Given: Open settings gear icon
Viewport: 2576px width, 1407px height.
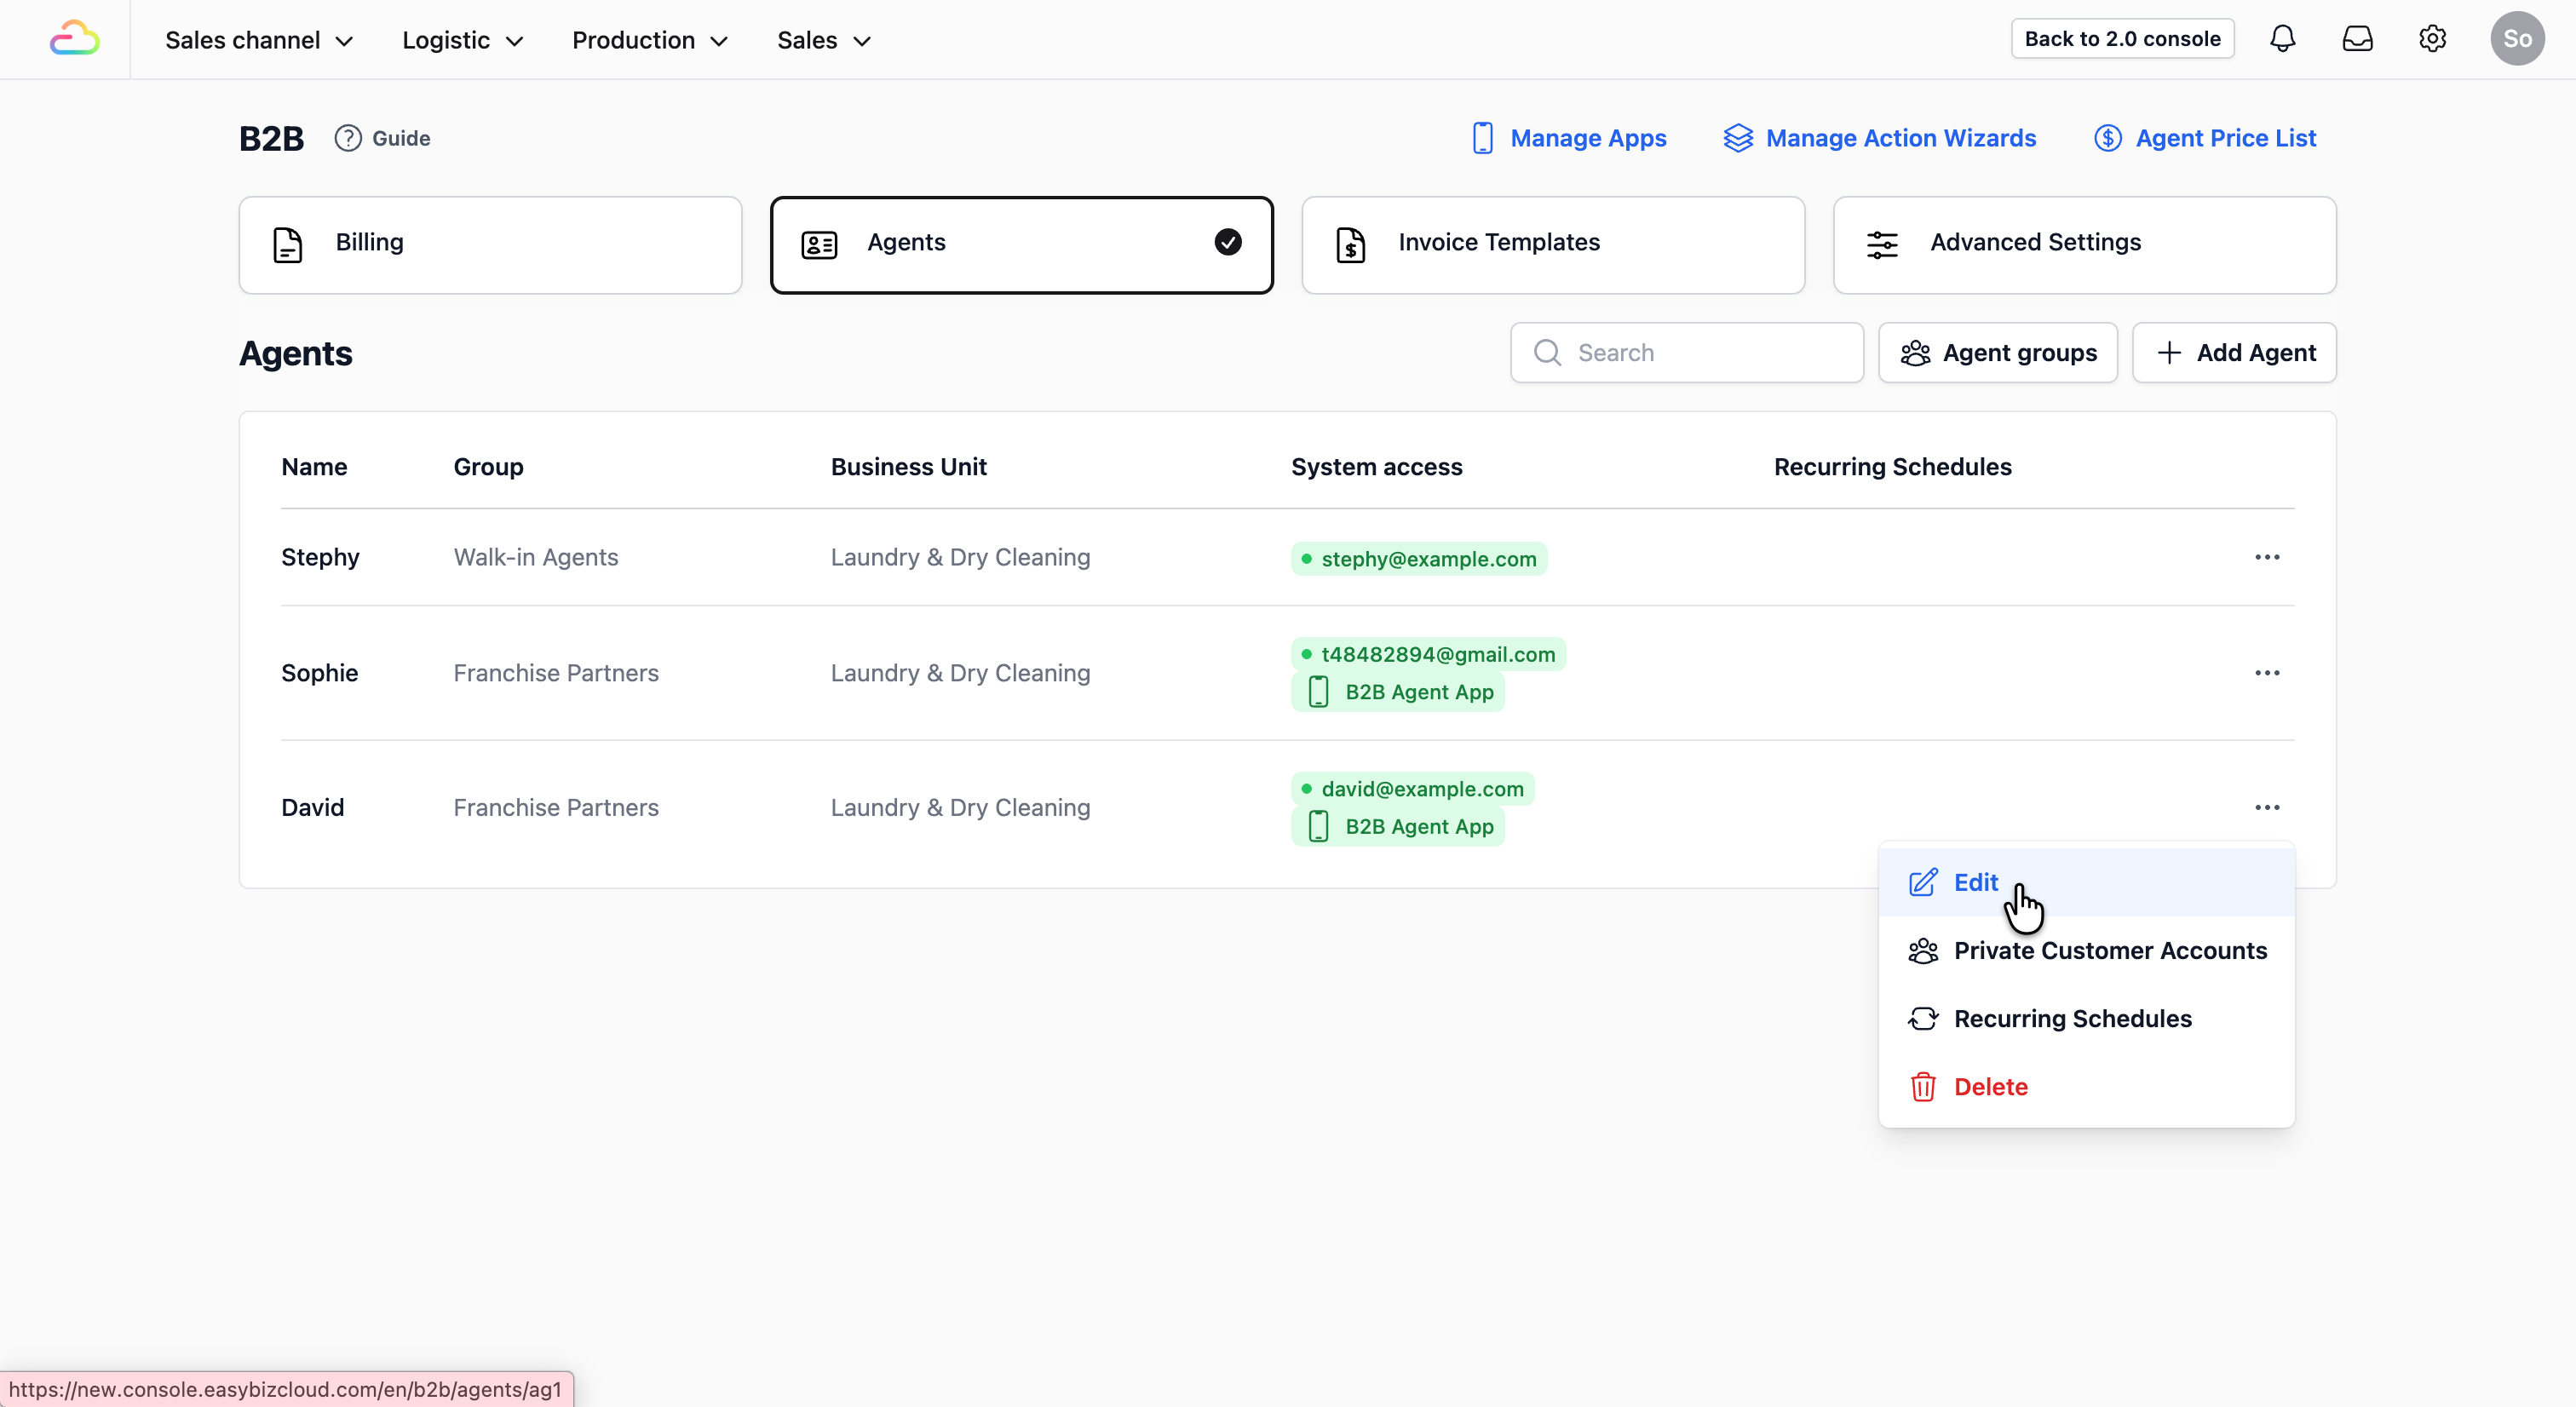Looking at the screenshot, I should (2432, 39).
